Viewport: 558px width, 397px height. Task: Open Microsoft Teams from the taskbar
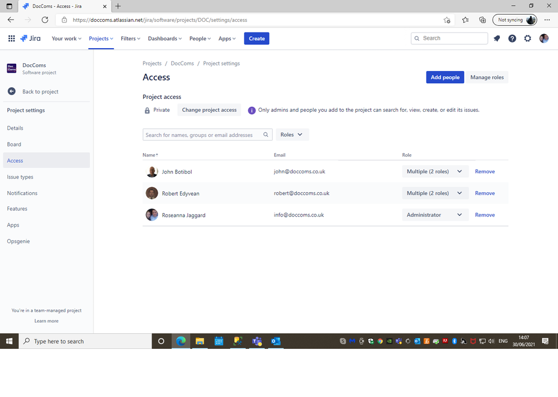pyautogui.click(x=257, y=341)
